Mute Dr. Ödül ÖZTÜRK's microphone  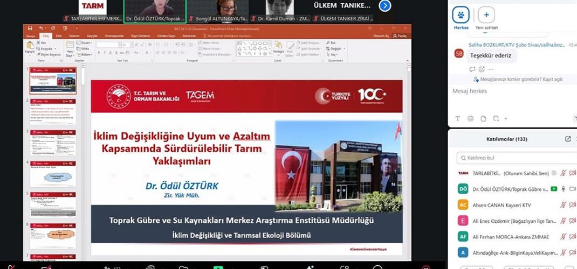(x=563, y=189)
